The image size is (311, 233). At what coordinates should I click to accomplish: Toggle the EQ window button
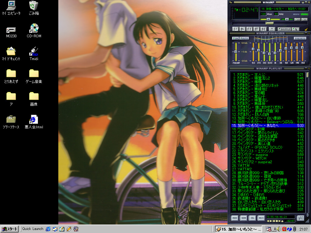297,19
